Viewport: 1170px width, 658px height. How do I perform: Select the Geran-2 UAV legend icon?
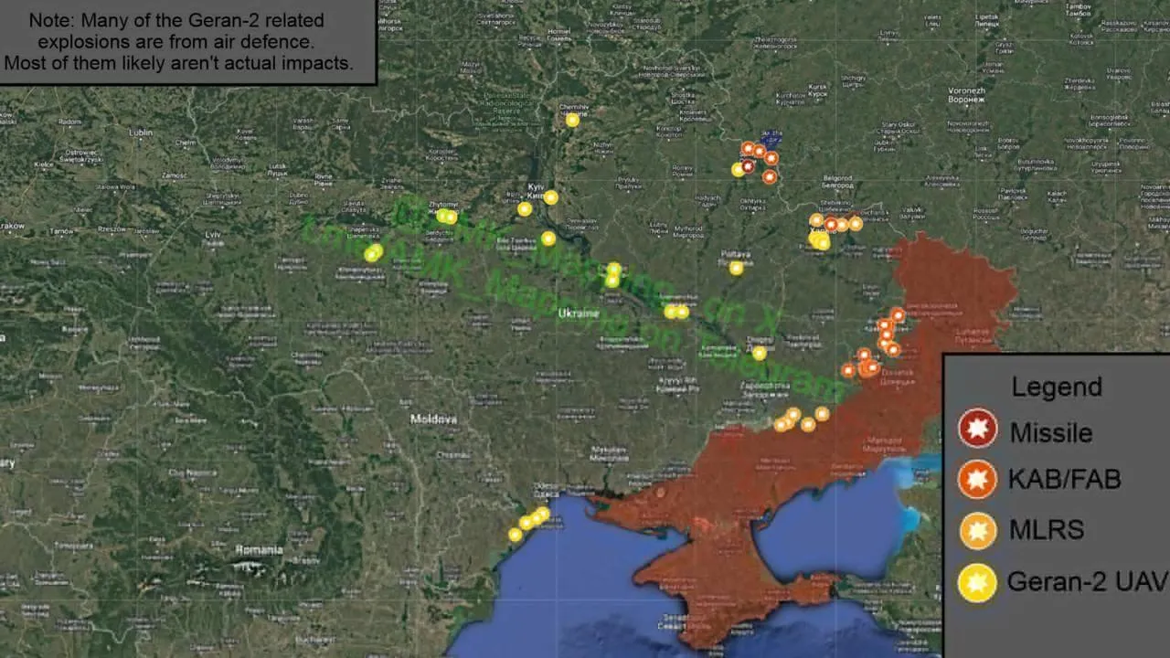click(977, 582)
